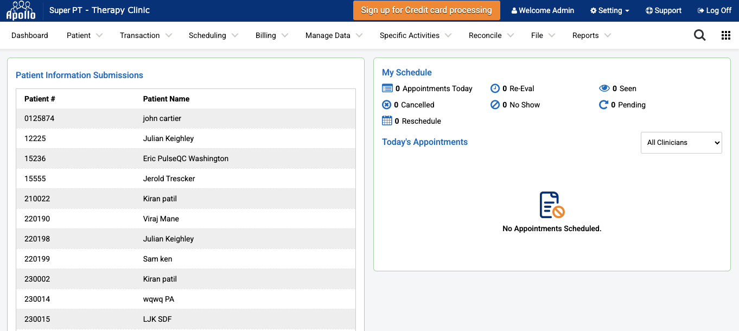Click the Appointments Today list icon
Viewport: 739px width, 331px height.
pyautogui.click(x=387, y=88)
